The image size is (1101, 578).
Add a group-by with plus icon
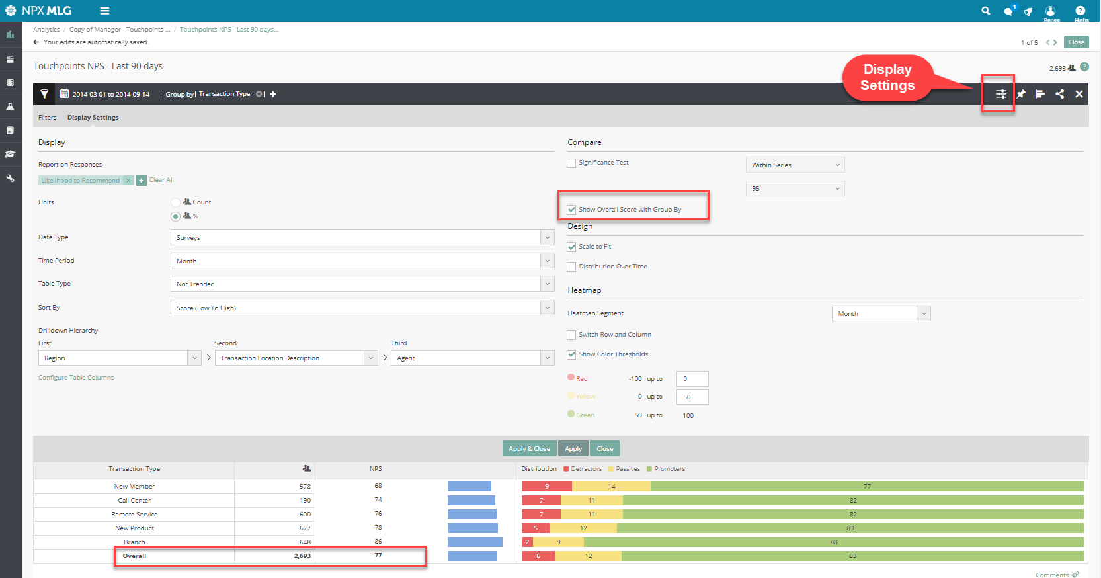[x=272, y=94]
